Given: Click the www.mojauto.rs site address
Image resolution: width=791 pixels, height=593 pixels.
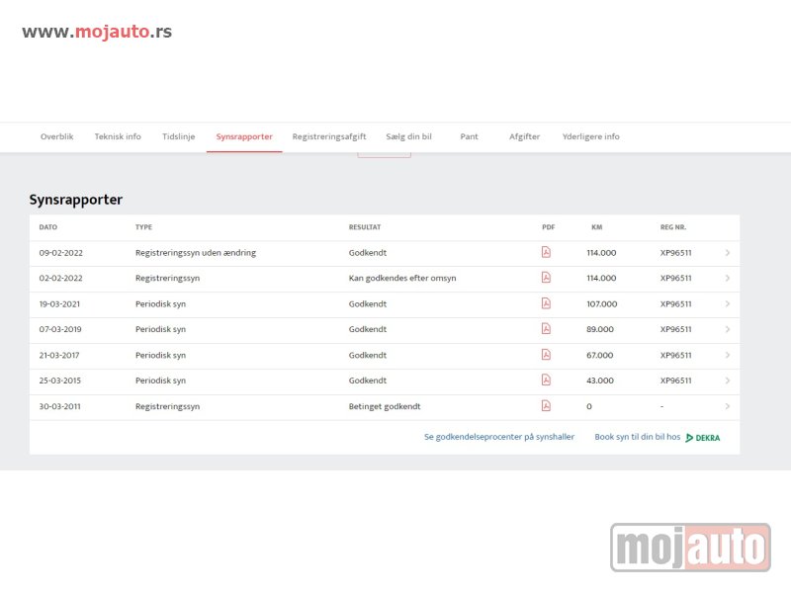Looking at the screenshot, I should pyautogui.click(x=97, y=32).
